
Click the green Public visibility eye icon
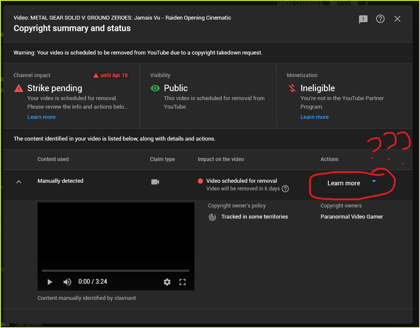coord(155,88)
